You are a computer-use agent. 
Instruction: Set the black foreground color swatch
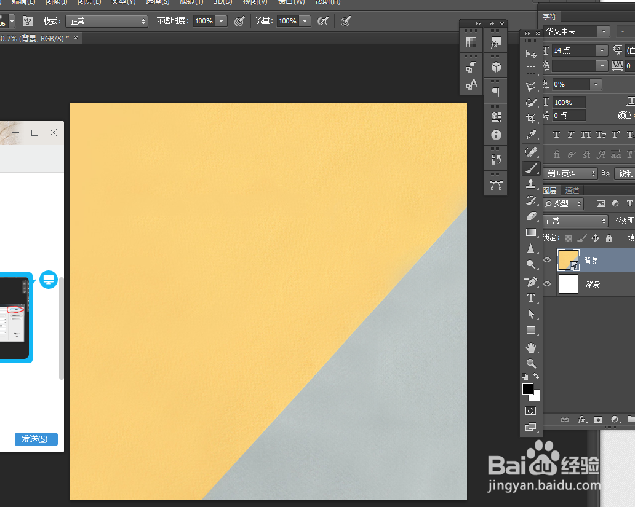(x=528, y=389)
